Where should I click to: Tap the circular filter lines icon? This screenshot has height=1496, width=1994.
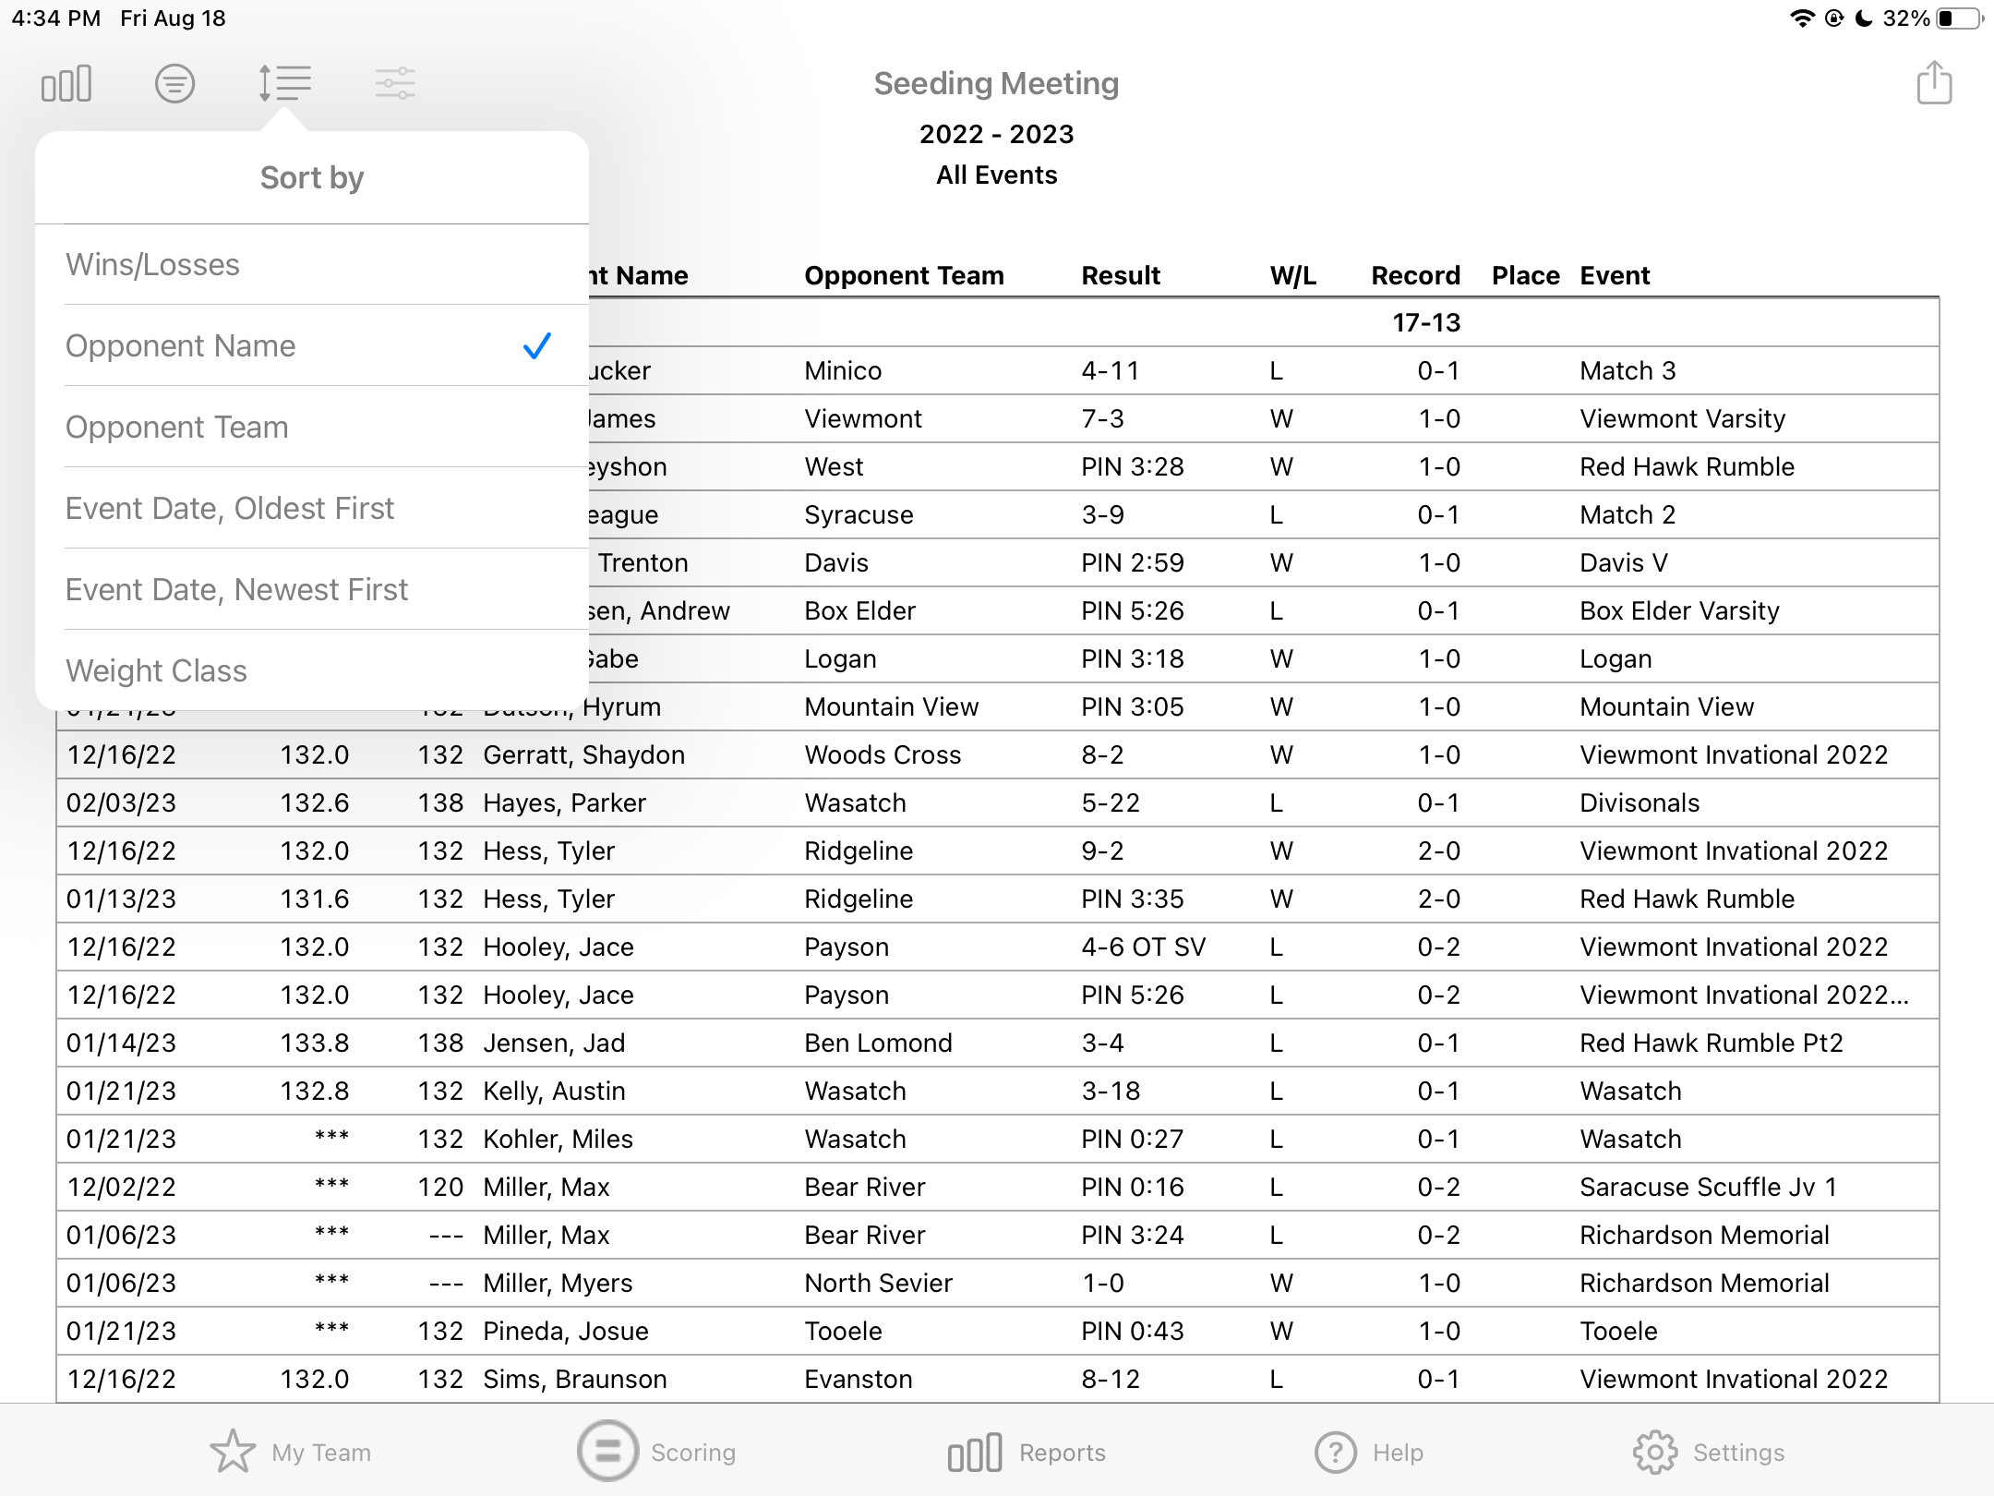[174, 84]
